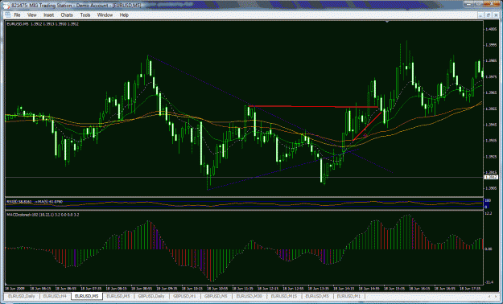Restore down the inner chart window
The height and width of the screenshot is (304, 503).
488,14
